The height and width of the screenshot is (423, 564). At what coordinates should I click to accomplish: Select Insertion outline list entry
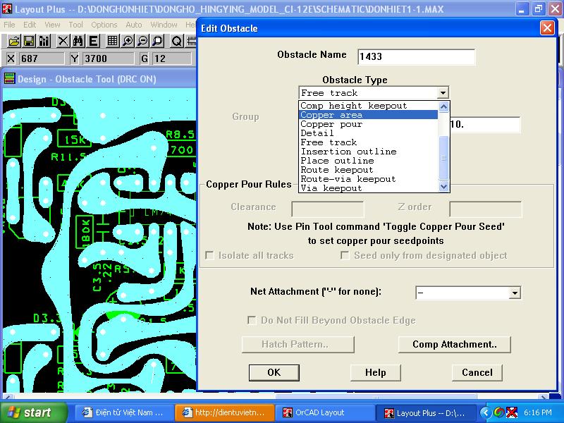click(368, 152)
